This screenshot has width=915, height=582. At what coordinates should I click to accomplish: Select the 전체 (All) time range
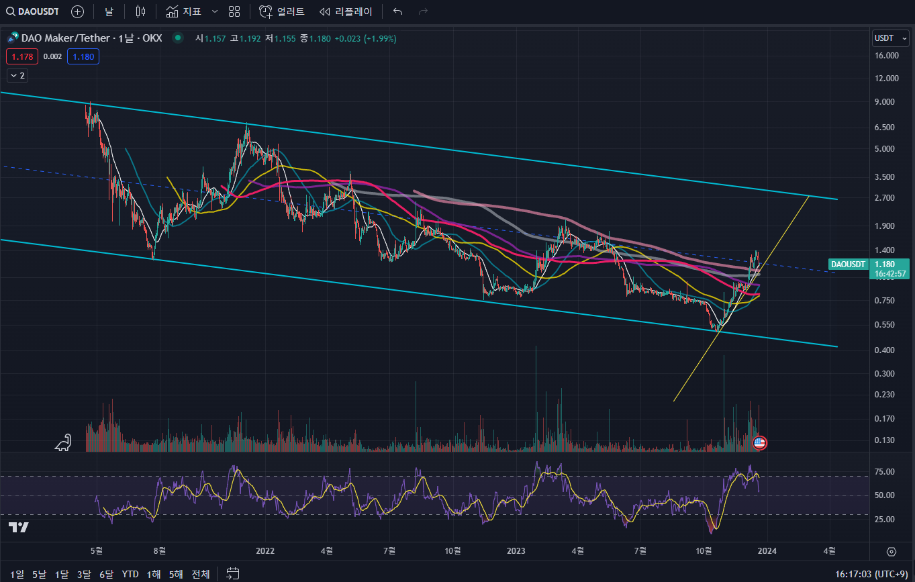pyautogui.click(x=200, y=574)
